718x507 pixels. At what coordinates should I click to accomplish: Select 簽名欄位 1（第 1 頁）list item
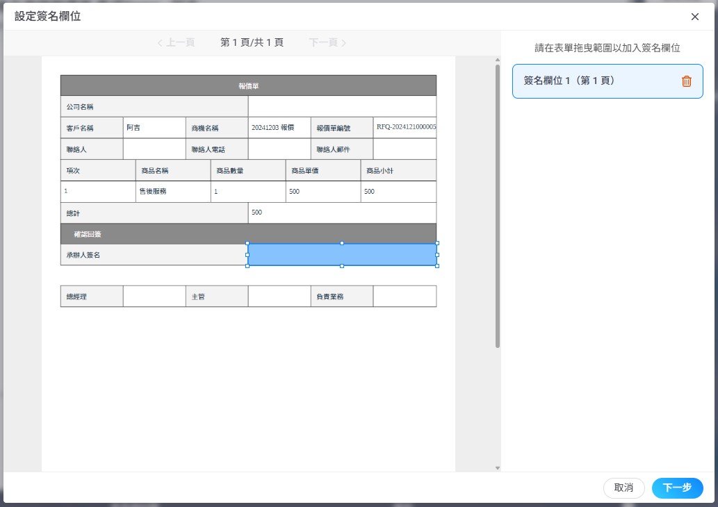click(x=591, y=81)
